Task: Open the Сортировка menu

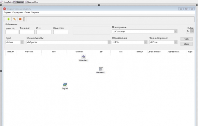Action: tap(18, 12)
